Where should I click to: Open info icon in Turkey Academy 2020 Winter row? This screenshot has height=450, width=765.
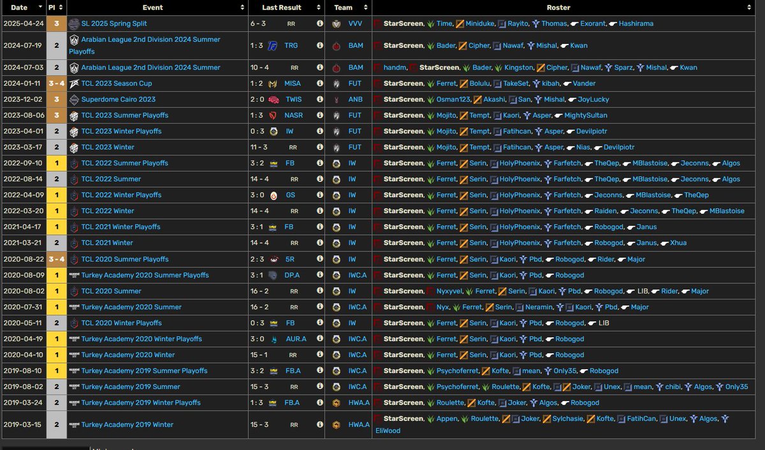(319, 355)
